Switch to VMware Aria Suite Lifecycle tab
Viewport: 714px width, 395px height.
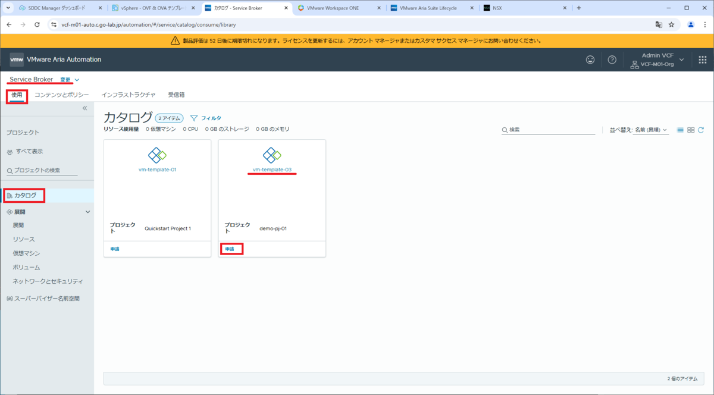[431, 8]
